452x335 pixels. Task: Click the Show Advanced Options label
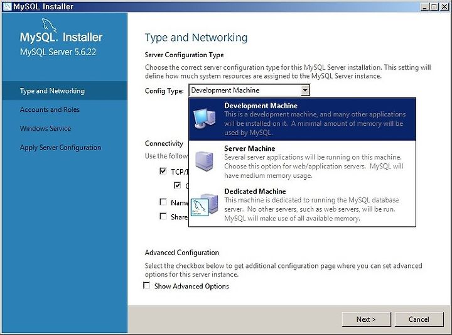click(x=191, y=286)
